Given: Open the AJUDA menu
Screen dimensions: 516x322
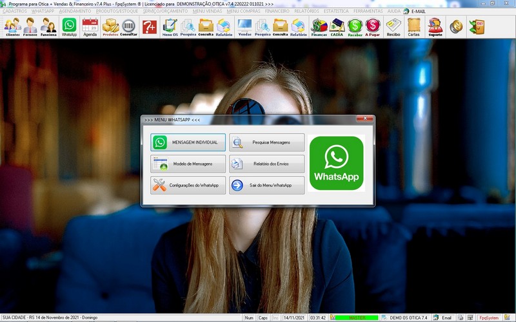Looking at the screenshot, I should pyautogui.click(x=394, y=11).
